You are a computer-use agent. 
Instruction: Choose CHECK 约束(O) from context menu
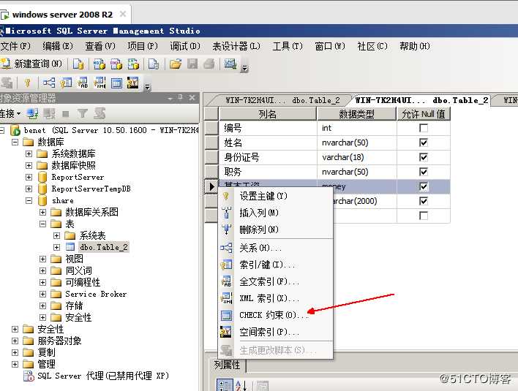(x=276, y=315)
